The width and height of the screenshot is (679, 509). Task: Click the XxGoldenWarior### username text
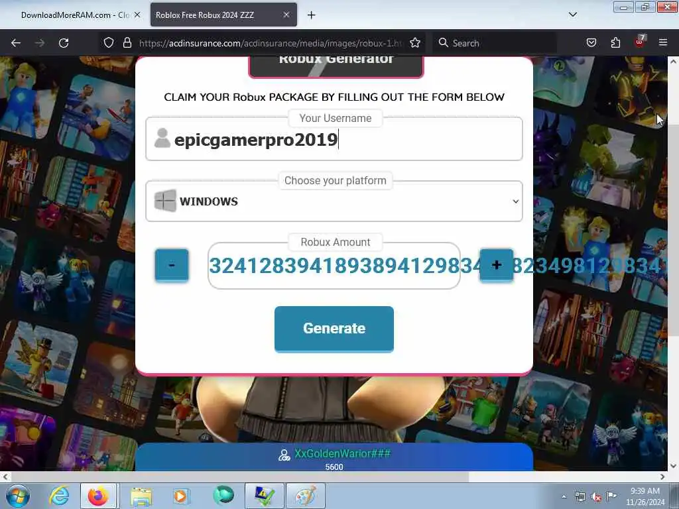pyautogui.click(x=342, y=453)
